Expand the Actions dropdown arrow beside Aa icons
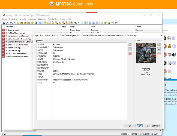The width and height of the screenshot is (177, 136). [x=78, y=23]
